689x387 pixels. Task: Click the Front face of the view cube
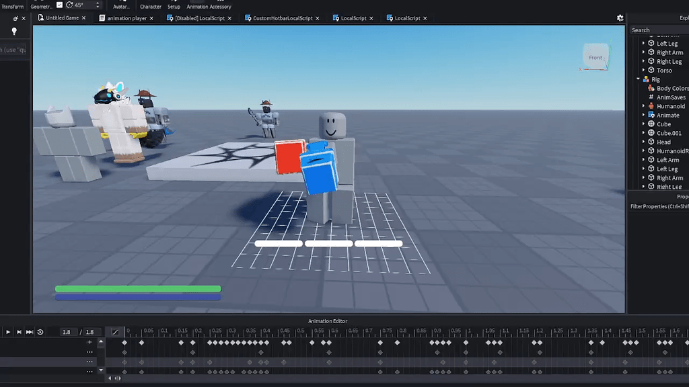click(595, 57)
